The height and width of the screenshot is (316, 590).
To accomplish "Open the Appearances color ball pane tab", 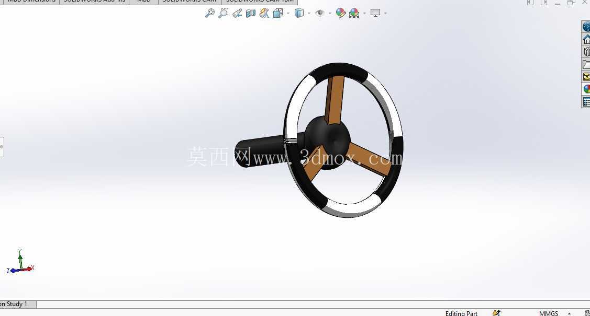I will pyautogui.click(x=586, y=89).
